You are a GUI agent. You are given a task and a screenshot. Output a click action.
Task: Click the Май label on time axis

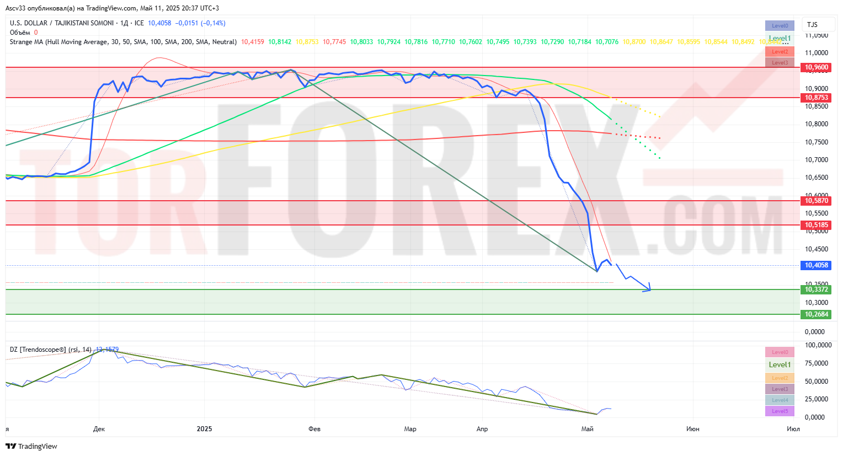click(x=587, y=429)
